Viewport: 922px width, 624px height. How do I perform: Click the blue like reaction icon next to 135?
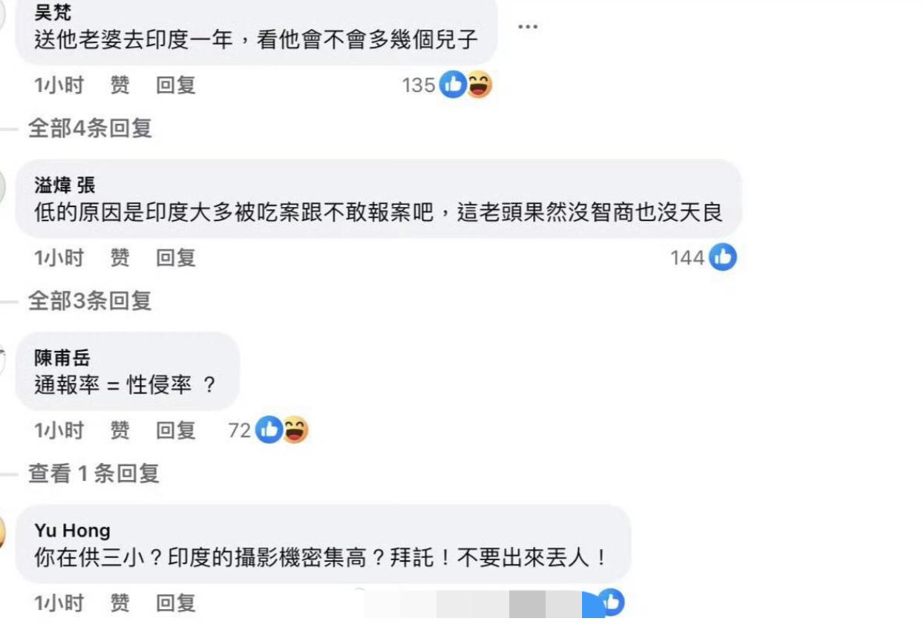452,85
